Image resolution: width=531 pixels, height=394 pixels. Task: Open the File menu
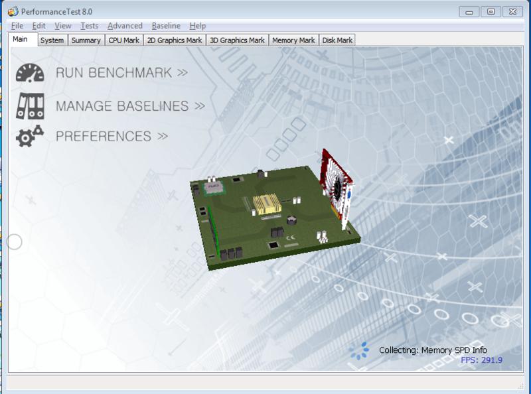tap(17, 26)
